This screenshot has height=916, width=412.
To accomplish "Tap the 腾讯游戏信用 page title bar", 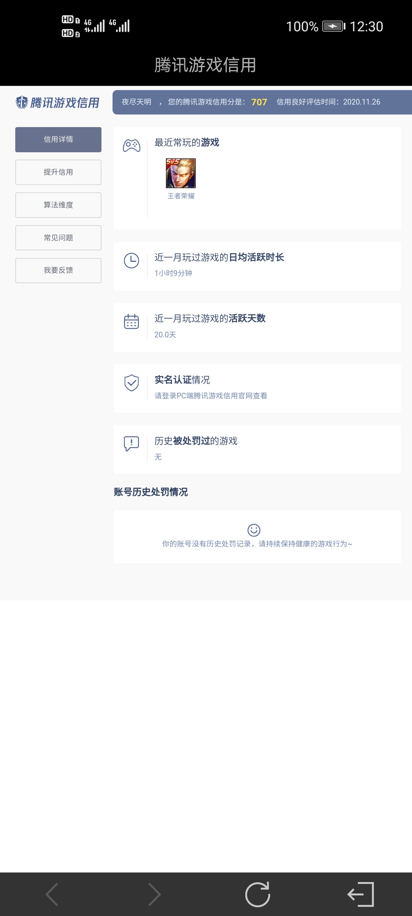I will (x=205, y=65).
